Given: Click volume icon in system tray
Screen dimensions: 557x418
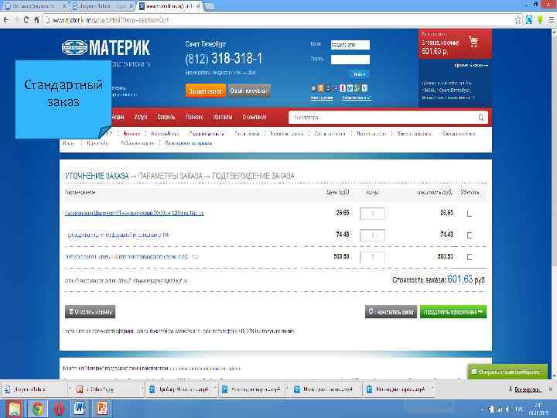Looking at the screenshot, I should pyautogui.click(x=507, y=409).
